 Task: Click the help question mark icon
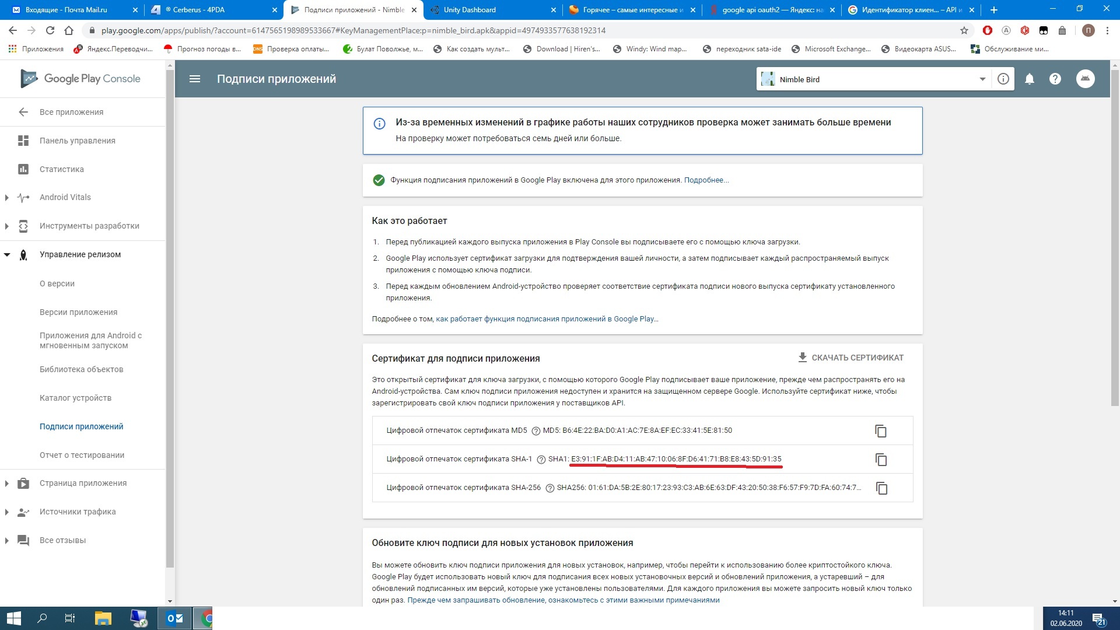point(1055,79)
